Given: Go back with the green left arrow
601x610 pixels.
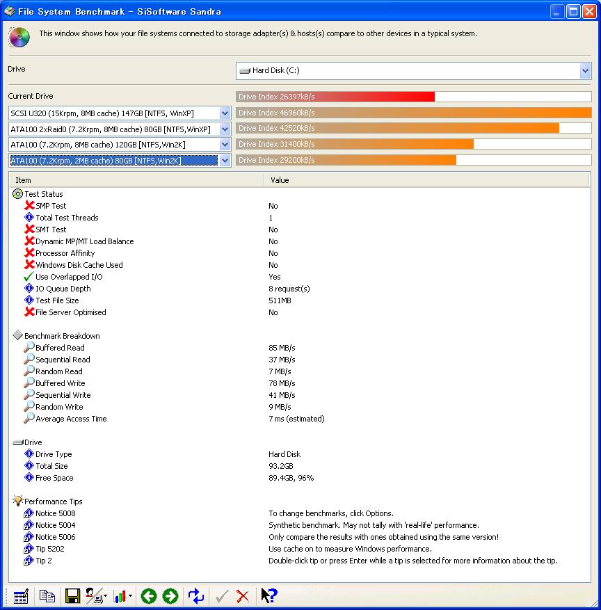Looking at the screenshot, I should (149, 596).
